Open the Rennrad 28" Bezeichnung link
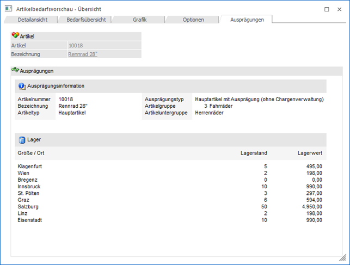This screenshot has height=265, width=350. tap(83, 54)
